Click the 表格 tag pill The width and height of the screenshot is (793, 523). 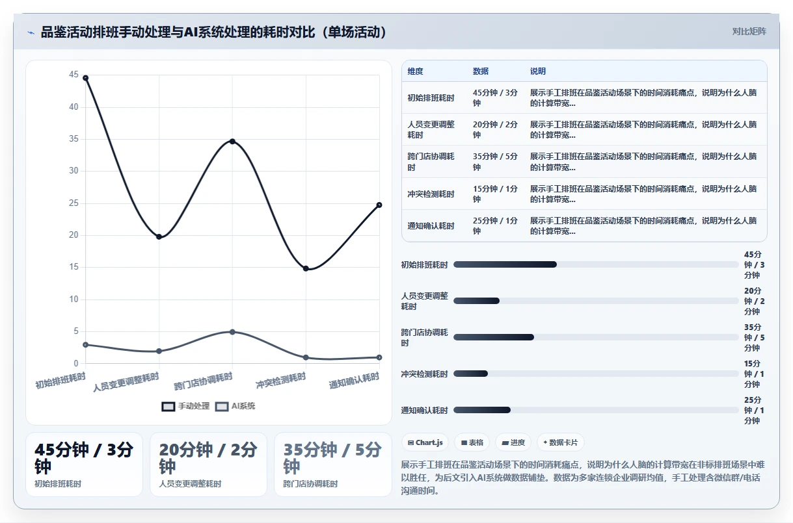(472, 442)
